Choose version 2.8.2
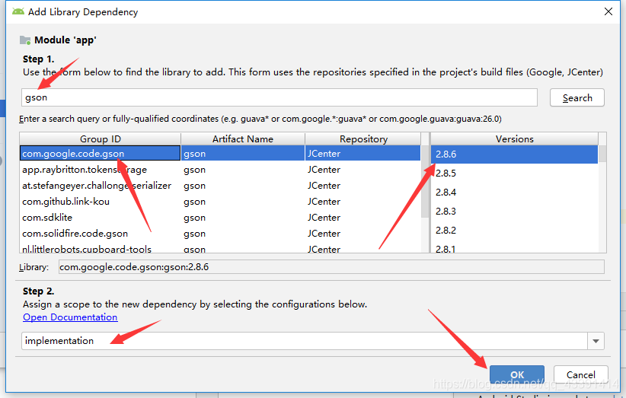The image size is (626, 398). click(514, 230)
